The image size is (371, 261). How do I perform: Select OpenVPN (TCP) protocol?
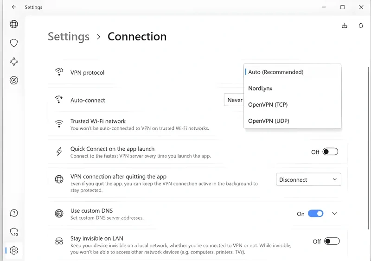coord(293,105)
